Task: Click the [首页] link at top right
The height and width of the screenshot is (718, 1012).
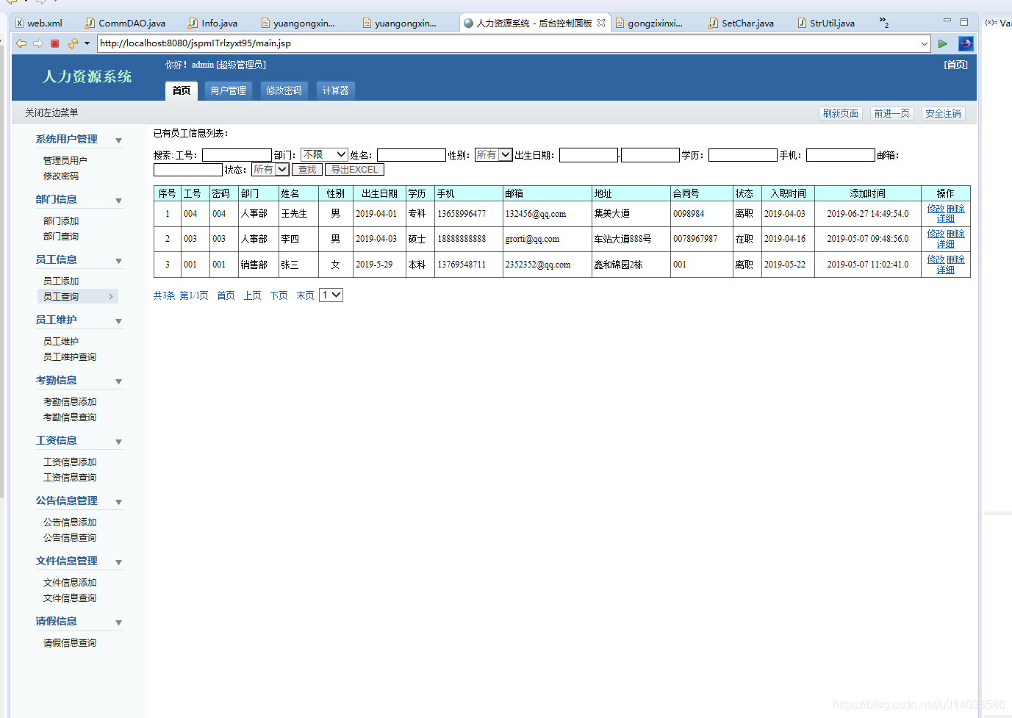Action: tap(956, 65)
